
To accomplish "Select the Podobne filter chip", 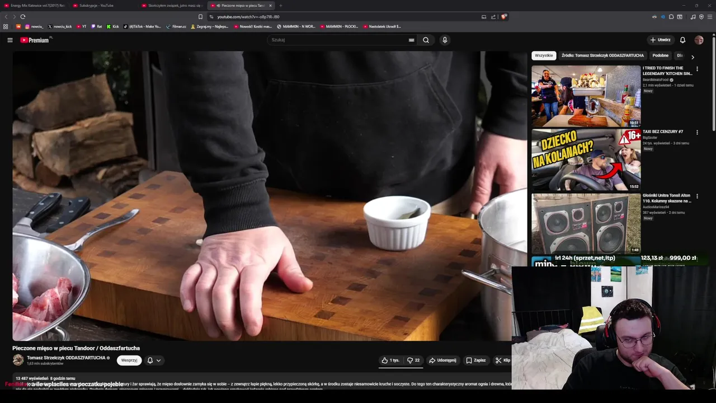I will pos(660,55).
